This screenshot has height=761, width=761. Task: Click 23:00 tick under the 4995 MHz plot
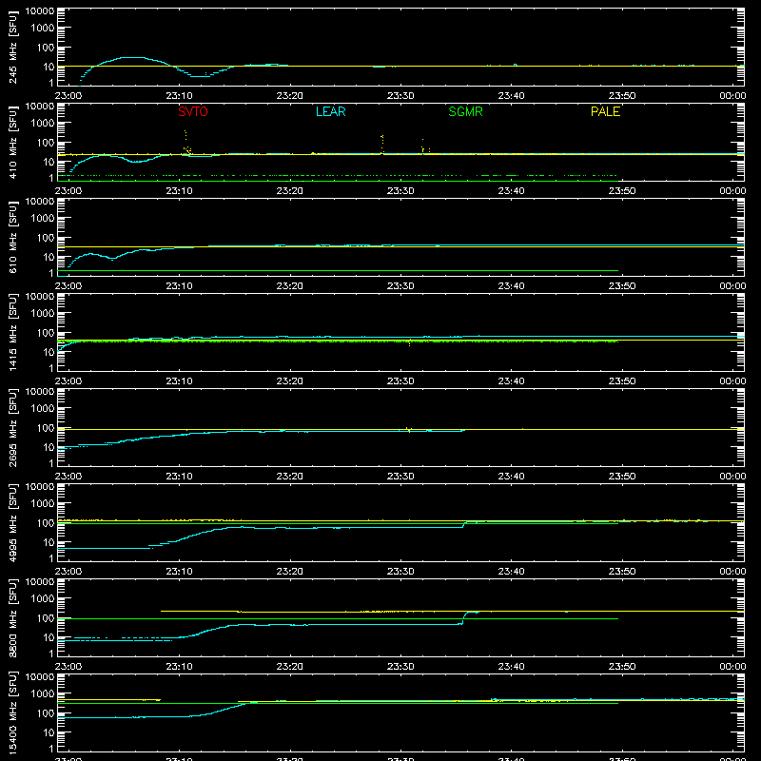[x=68, y=572]
